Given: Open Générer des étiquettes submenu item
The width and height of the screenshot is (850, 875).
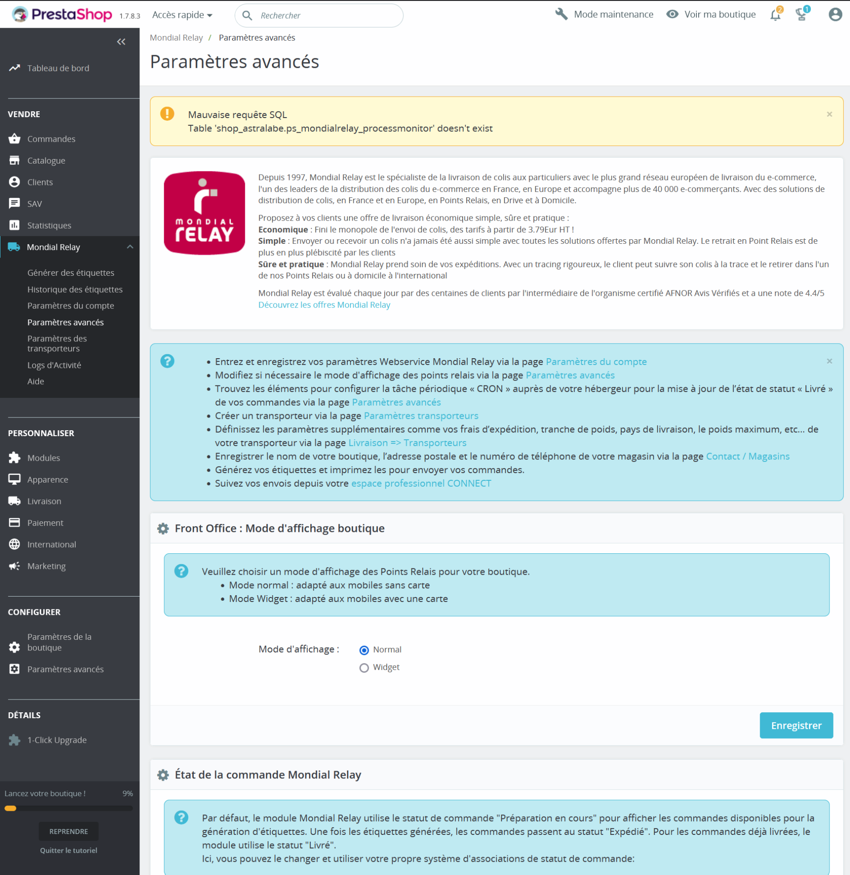Looking at the screenshot, I should click(71, 273).
